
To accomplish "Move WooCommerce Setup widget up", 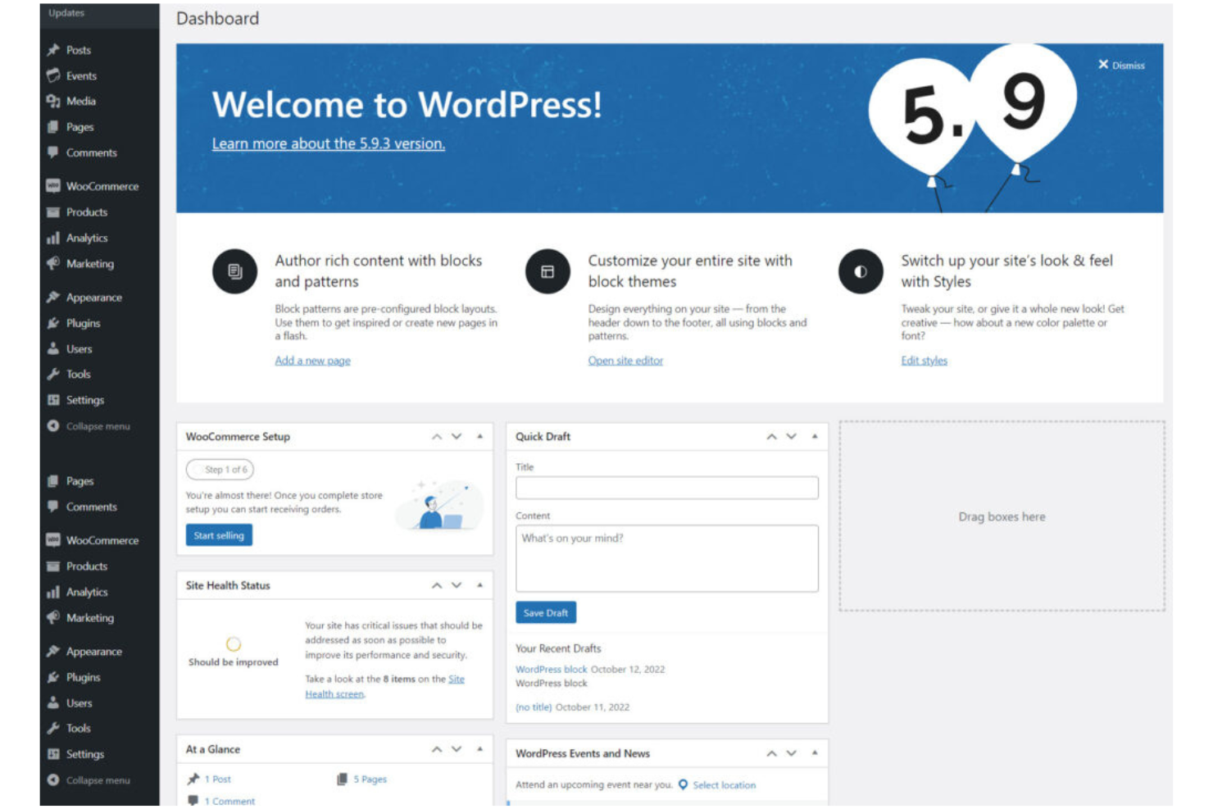I will coord(437,437).
